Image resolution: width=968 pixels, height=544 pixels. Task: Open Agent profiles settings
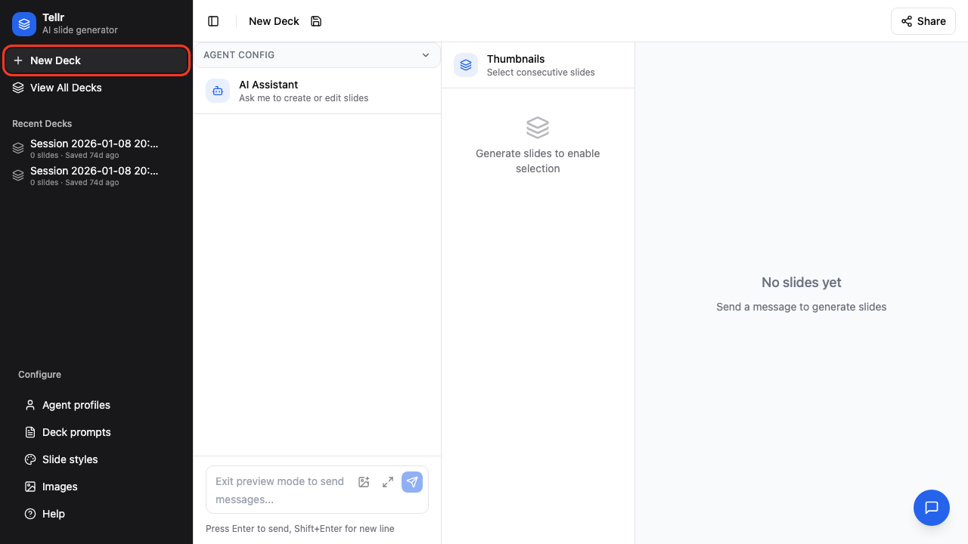[76, 405]
